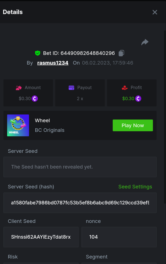This screenshot has height=264, width=166.
Task: Click the share arrow icon
Action: coord(145,42)
